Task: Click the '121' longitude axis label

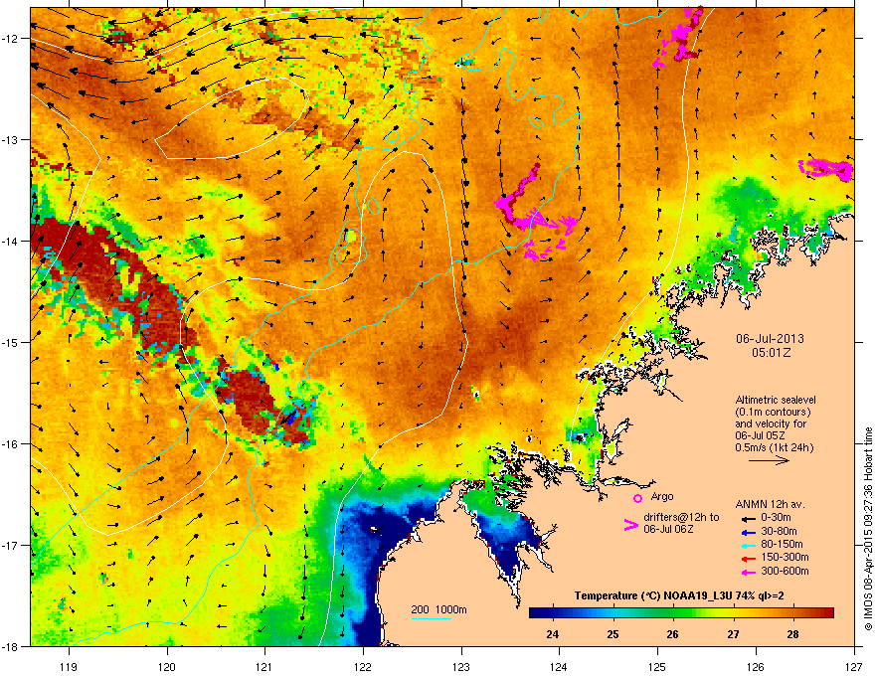Action: coord(264,666)
